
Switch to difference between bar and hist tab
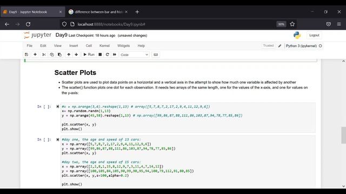click(x=98, y=12)
